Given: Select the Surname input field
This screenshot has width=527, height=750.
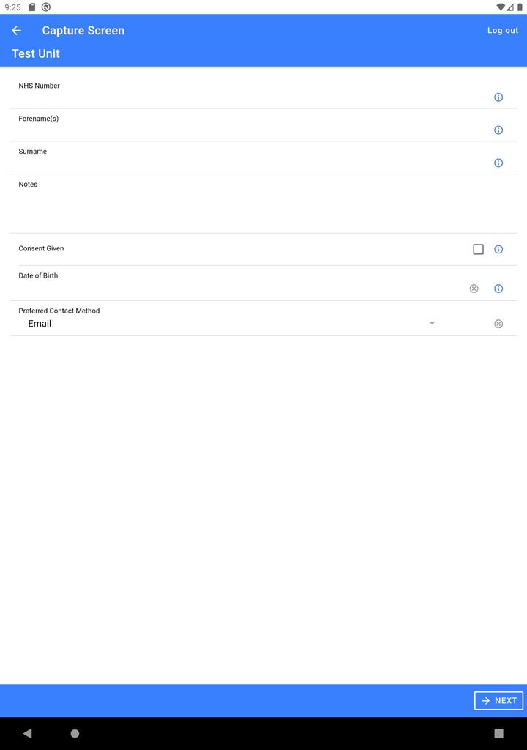Looking at the screenshot, I should (249, 163).
